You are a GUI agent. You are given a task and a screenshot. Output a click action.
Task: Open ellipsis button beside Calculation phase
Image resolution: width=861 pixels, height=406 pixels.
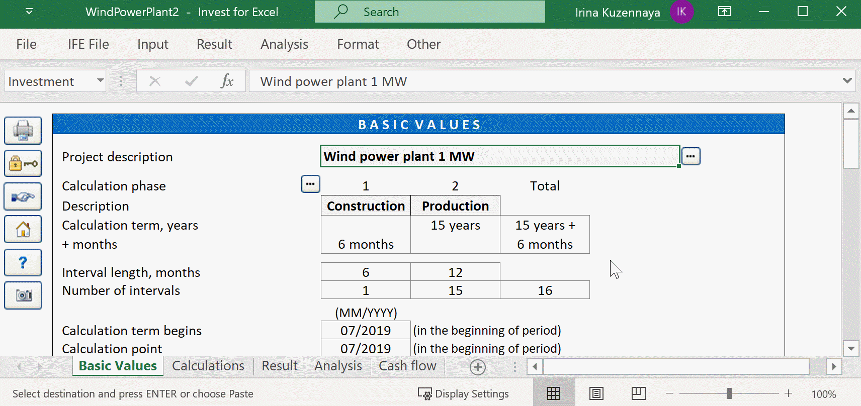[310, 184]
